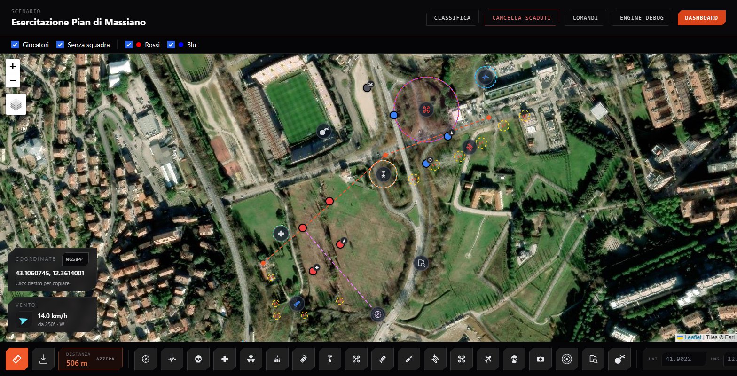Activate the ruler distance measuring tool
This screenshot has height=376, width=737.
tap(17, 359)
